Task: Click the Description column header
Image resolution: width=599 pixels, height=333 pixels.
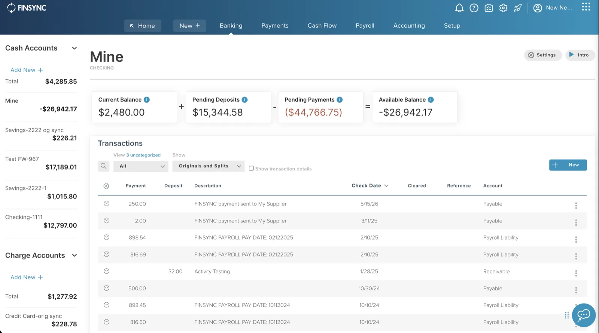Action: [208, 186]
